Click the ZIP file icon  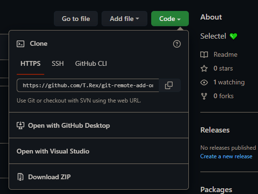pyautogui.click(x=21, y=177)
